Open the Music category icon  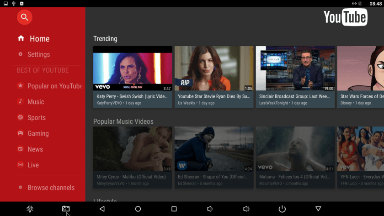coord(20,102)
